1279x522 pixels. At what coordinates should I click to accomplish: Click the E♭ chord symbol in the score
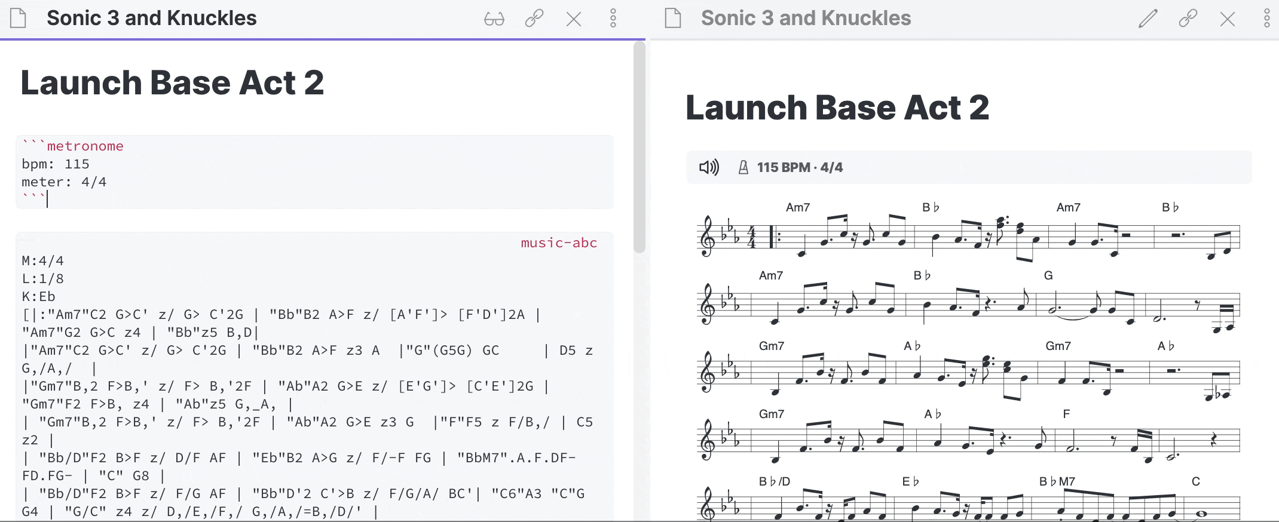click(x=911, y=481)
